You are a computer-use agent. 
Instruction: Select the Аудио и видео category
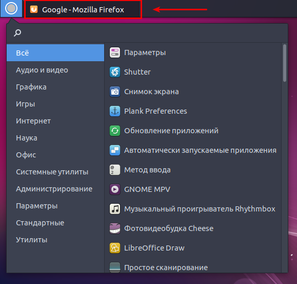tap(55, 70)
